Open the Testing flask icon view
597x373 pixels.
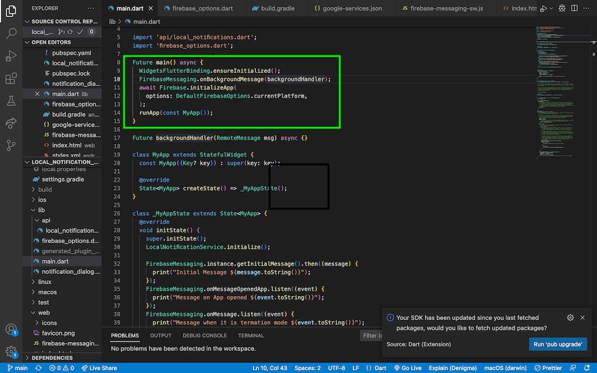[11, 101]
